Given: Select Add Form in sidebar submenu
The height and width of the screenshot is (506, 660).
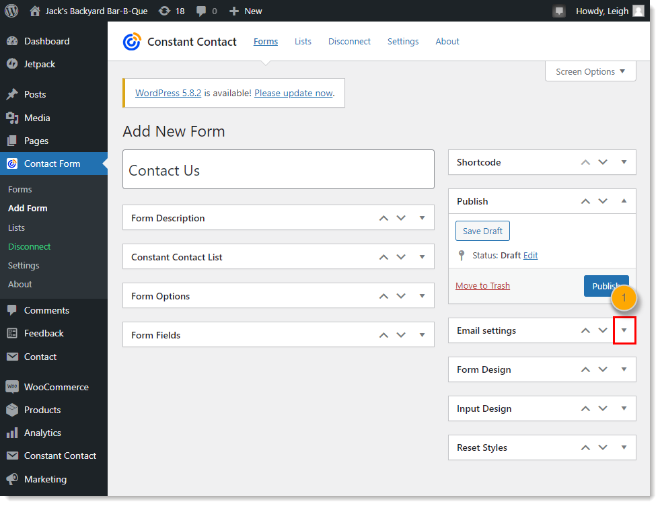Looking at the screenshot, I should coord(28,209).
